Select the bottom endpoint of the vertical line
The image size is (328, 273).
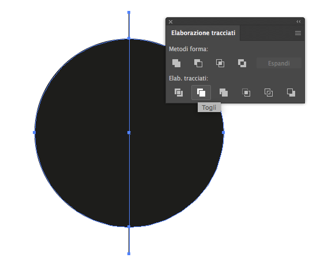[129, 253]
